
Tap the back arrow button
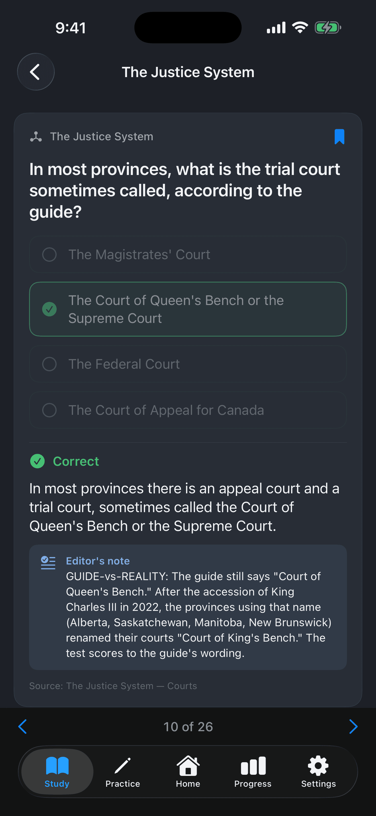pos(36,72)
